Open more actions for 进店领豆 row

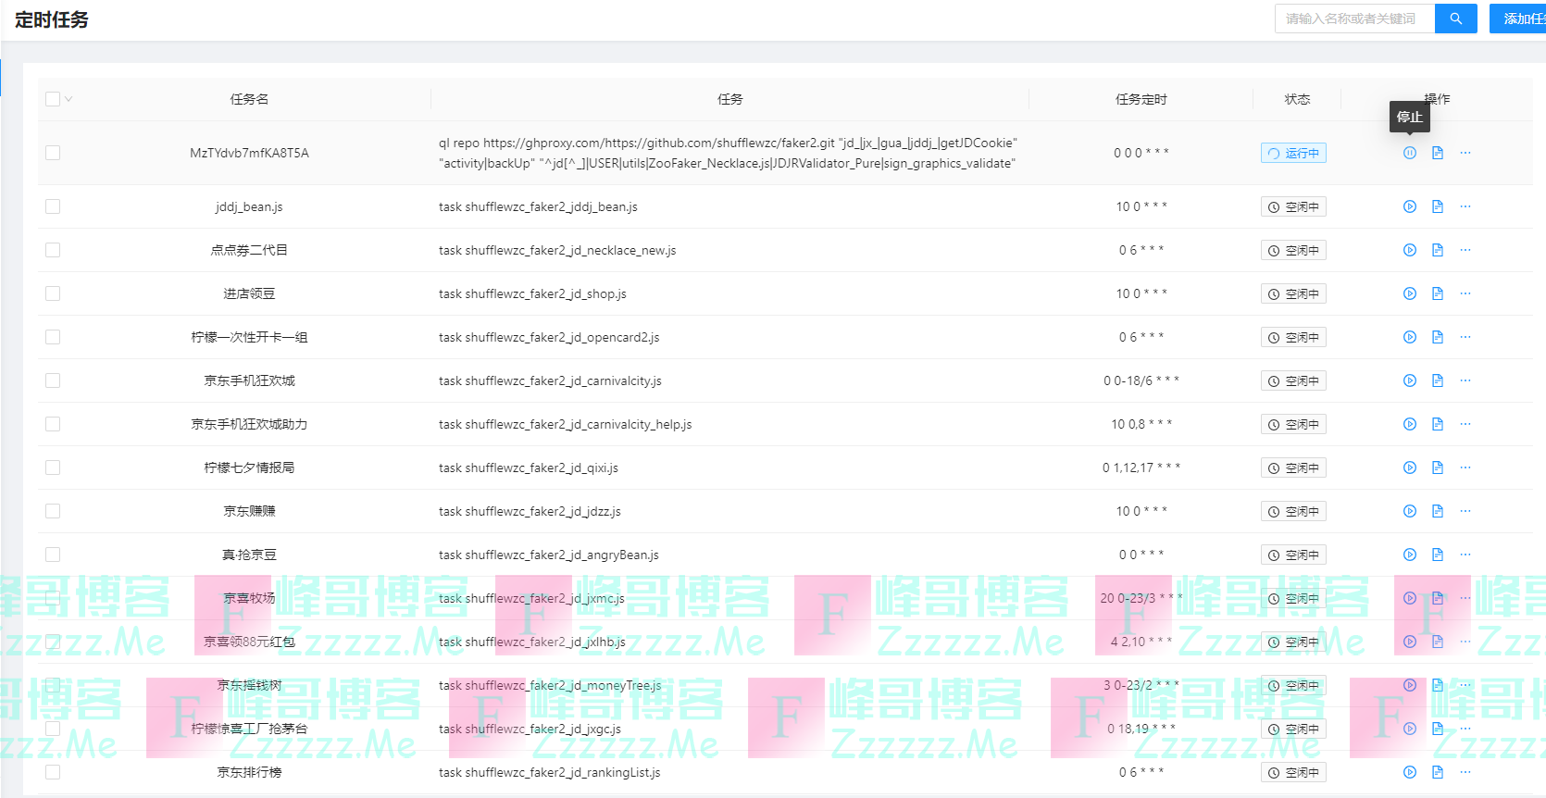[1465, 293]
